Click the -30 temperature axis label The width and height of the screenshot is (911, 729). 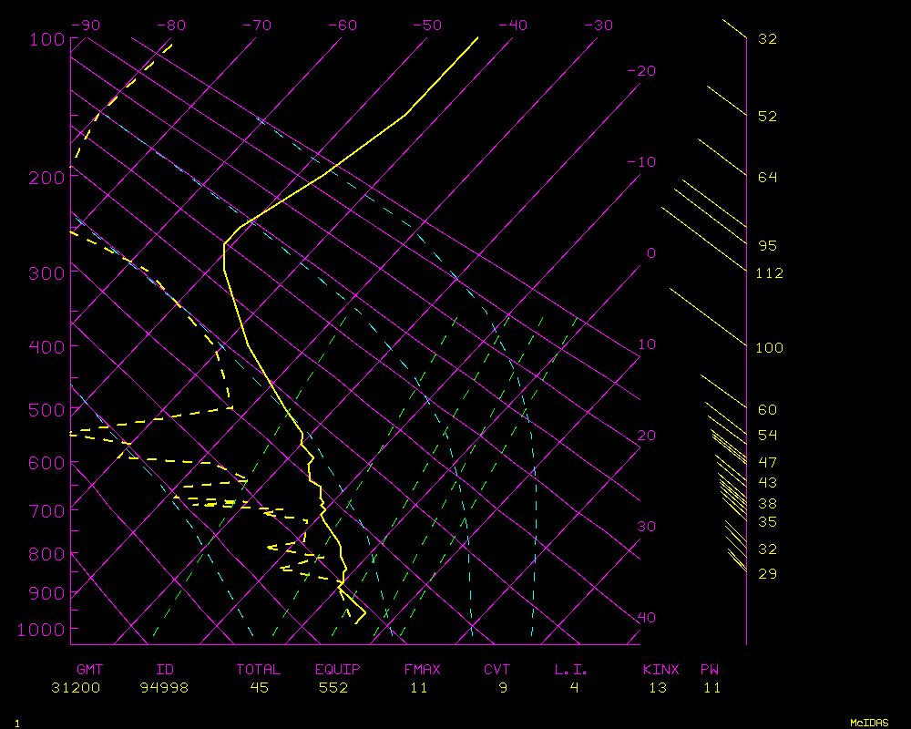598,26
